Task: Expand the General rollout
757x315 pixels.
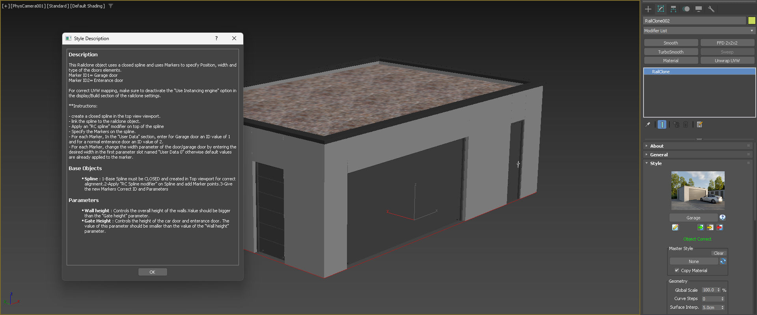Action: click(x=658, y=155)
